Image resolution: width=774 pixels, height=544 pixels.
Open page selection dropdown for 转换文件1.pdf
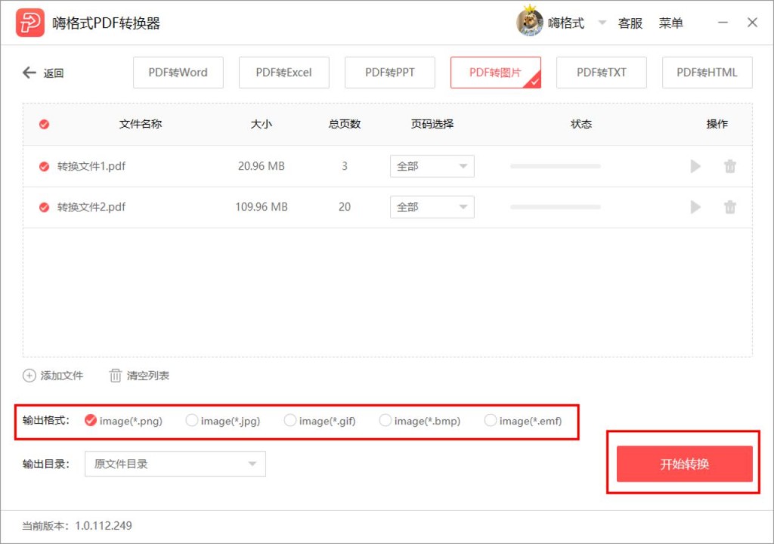click(x=432, y=166)
